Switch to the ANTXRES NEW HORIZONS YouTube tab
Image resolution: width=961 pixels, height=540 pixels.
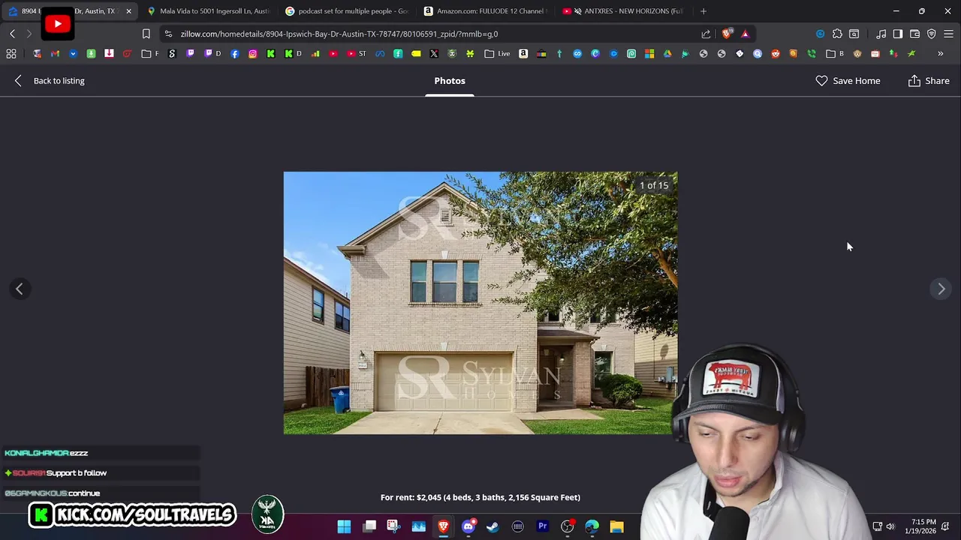(x=625, y=11)
